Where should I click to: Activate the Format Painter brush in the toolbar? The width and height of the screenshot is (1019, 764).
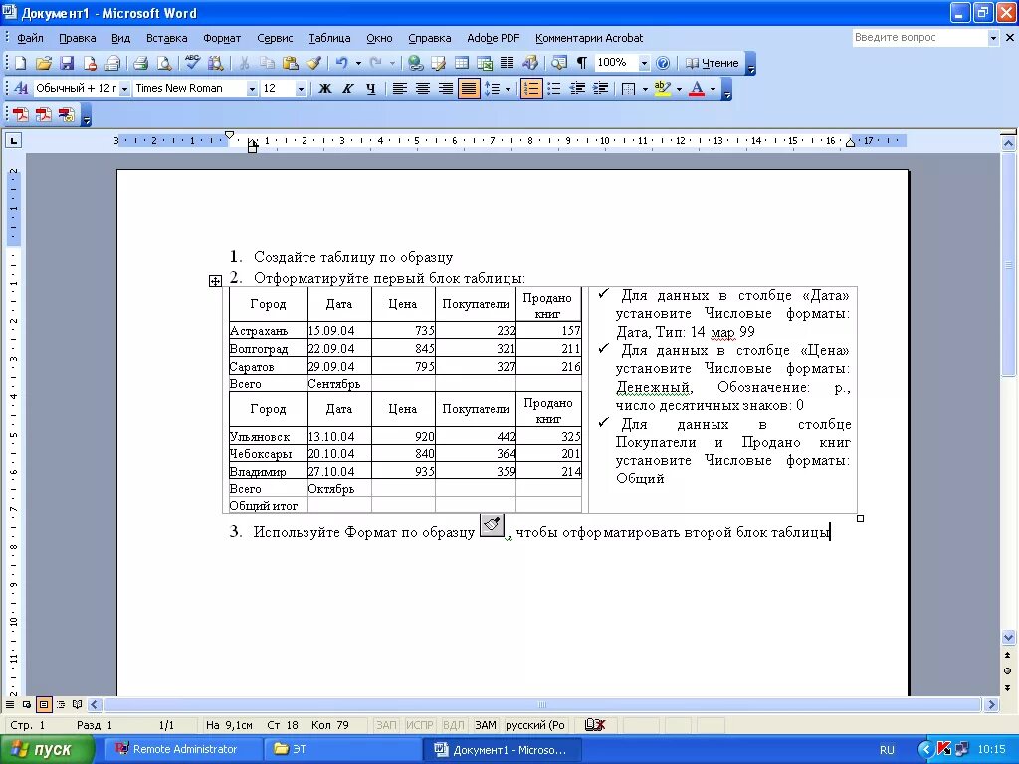pos(313,63)
